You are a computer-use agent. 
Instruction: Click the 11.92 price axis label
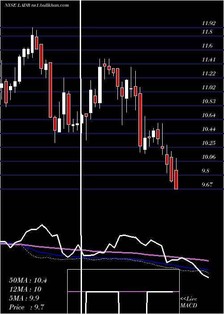pyautogui.click(x=209, y=24)
